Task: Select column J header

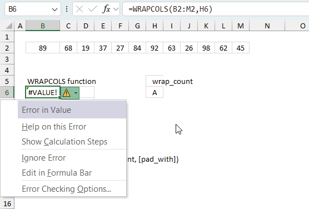Action: pos(189,26)
